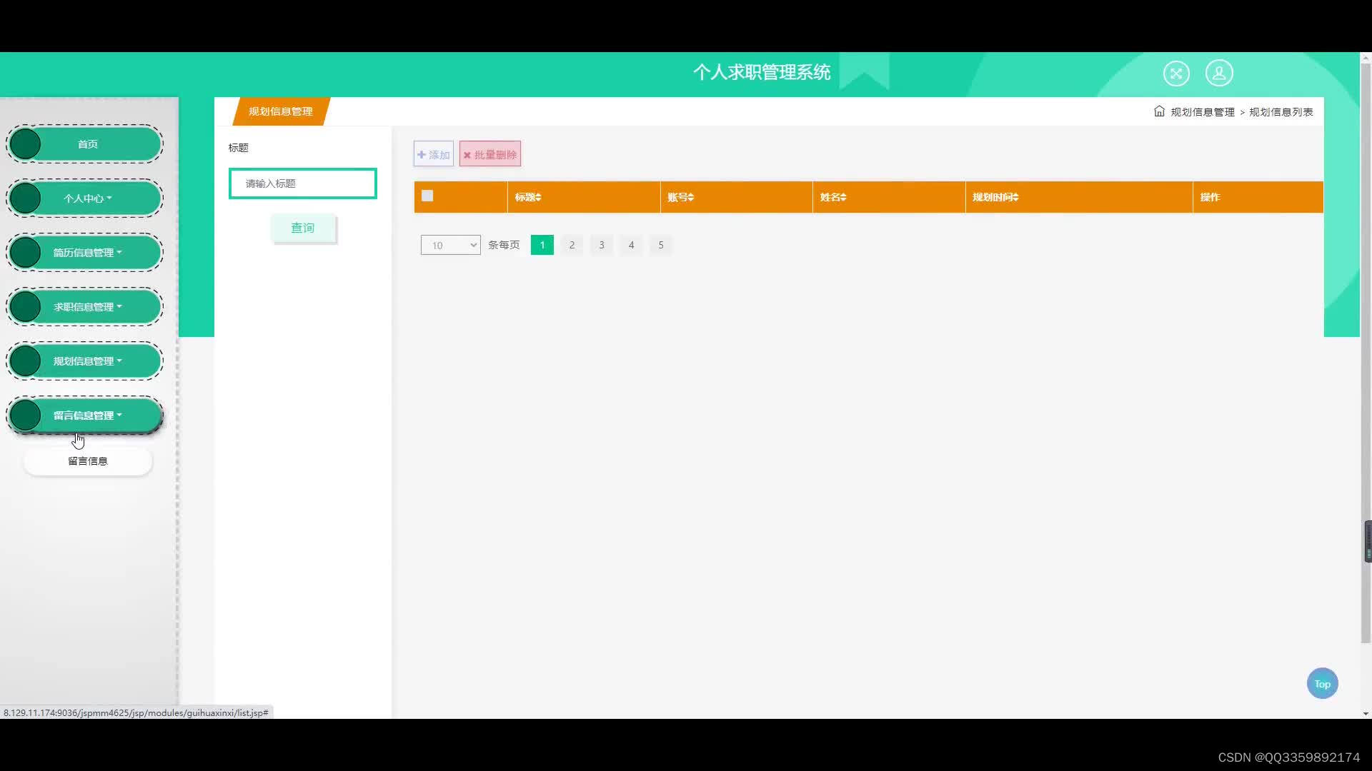The image size is (1372, 771).
Task: Click the 操作 column header
Action: pyautogui.click(x=1258, y=197)
